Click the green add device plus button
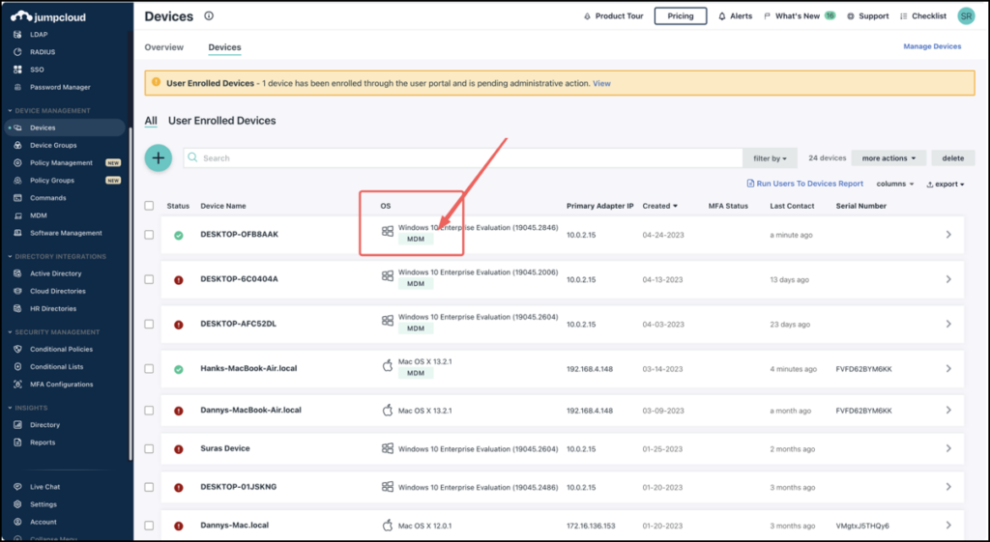Image resolution: width=990 pixels, height=542 pixels. (159, 158)
